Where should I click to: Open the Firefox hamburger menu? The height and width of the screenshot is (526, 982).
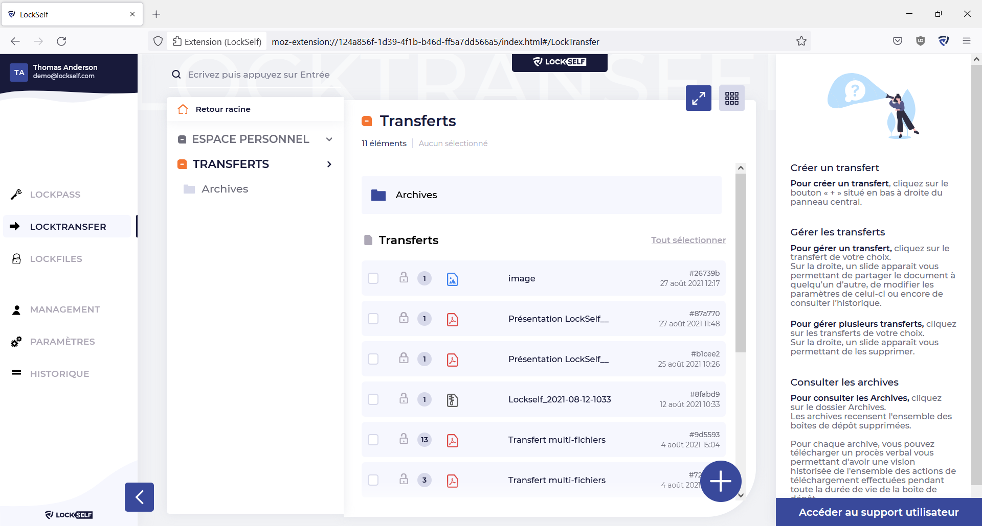(967, 41)
